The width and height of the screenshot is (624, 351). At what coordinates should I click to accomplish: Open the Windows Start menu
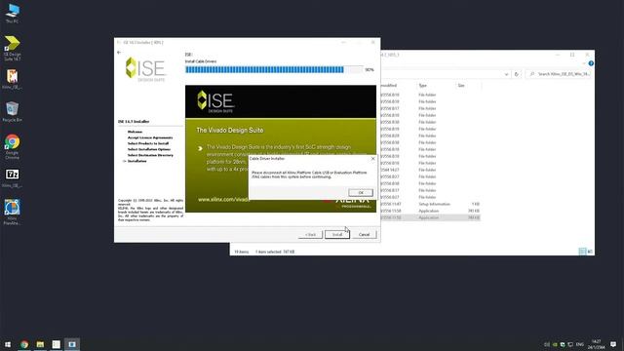(x=8, y=344)
